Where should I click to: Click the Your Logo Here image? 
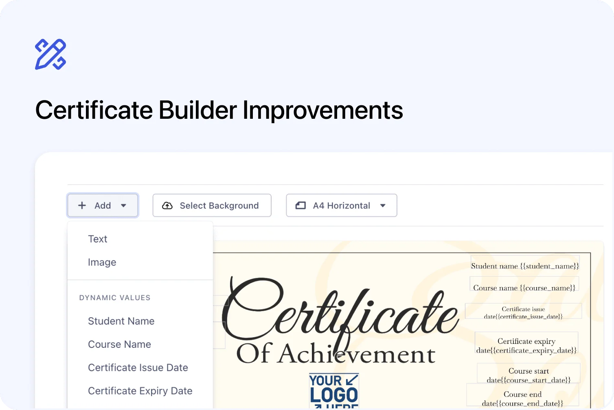pyautogui.click(x=334, y=391)
